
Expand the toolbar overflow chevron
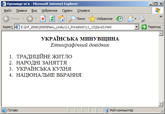161,17
